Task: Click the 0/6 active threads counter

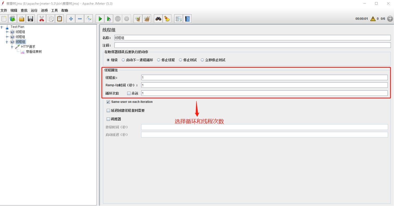Action: click(x=383, y=19)
